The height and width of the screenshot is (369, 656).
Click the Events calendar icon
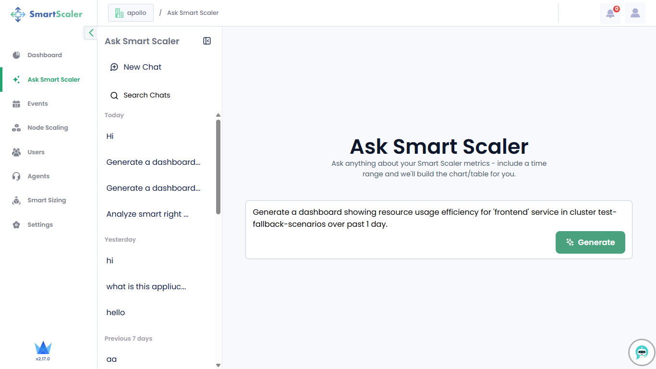[16, 104]
